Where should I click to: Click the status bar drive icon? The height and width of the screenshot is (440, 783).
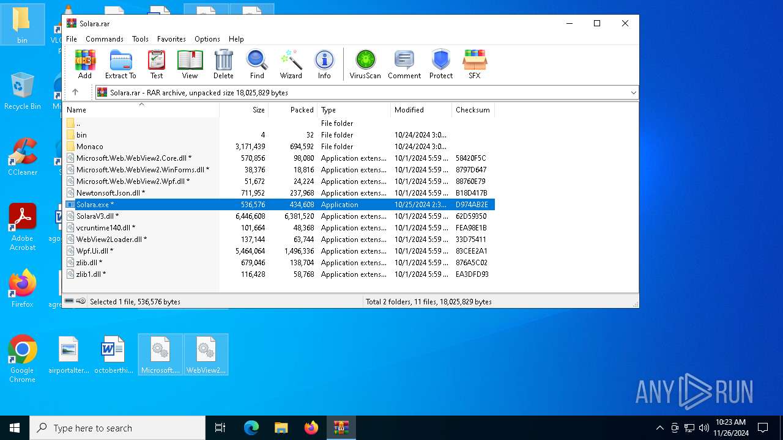[69, 301]
